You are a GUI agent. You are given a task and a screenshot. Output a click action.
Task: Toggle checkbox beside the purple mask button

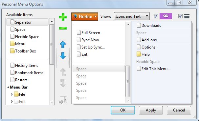coord(156,16)
